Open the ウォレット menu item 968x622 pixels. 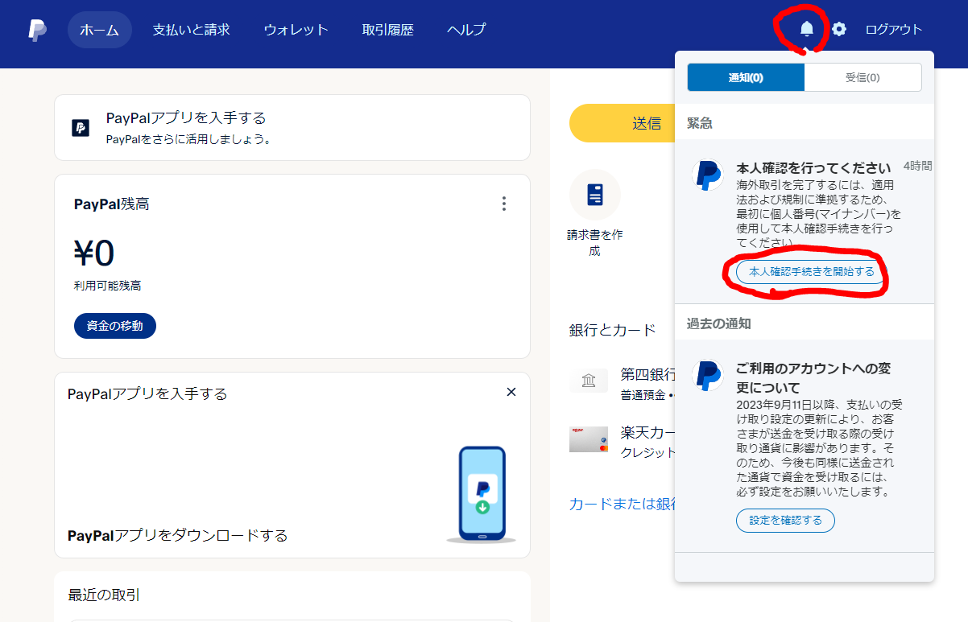tap(296, 29)
